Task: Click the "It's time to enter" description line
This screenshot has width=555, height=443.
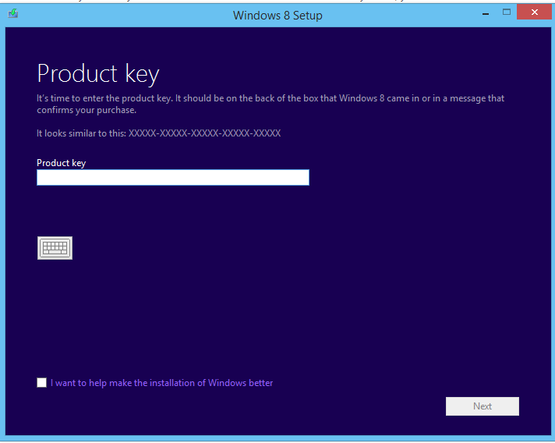Action: point(270,98)
